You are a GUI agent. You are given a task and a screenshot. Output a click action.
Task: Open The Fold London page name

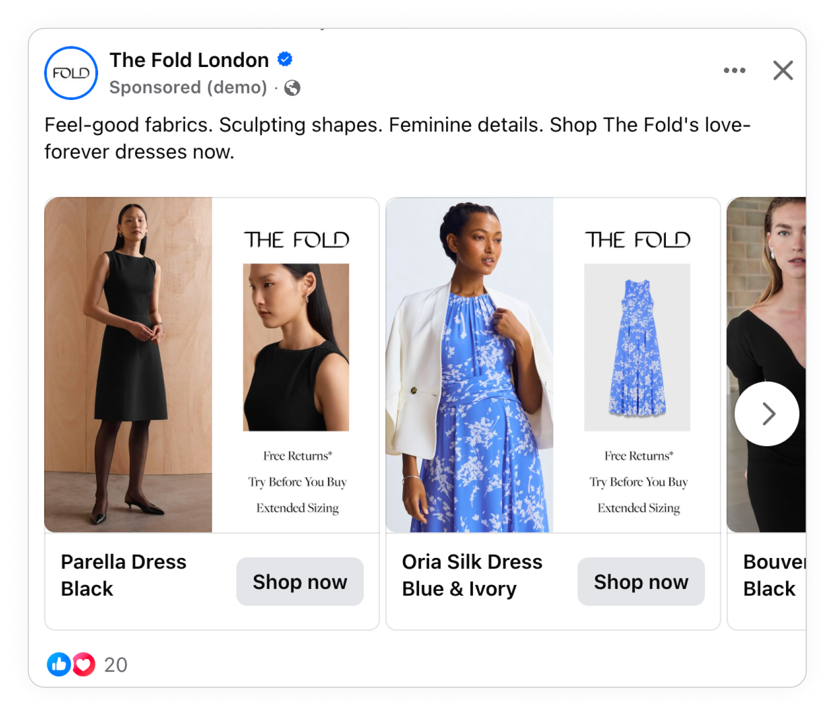click(x=189, y=60)
